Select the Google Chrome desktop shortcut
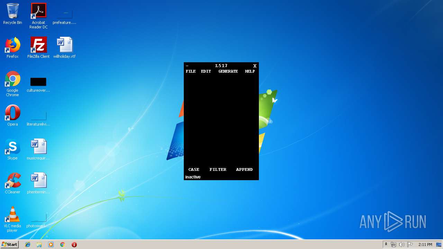The width and height of the screenshot is (443, 249). click(12, 84)
